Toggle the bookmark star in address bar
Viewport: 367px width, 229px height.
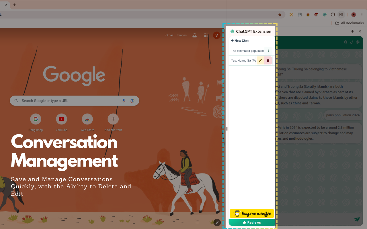280,15
